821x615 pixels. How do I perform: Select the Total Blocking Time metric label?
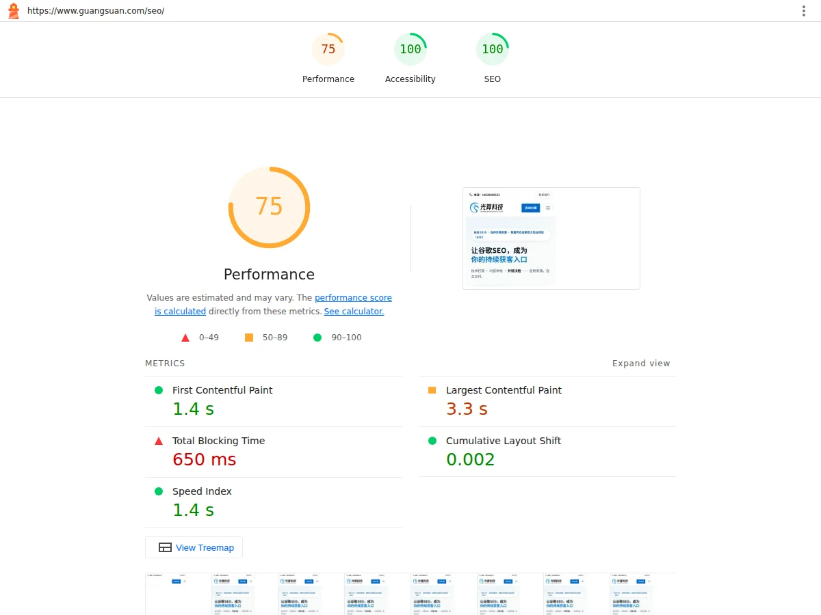[218, 441]
